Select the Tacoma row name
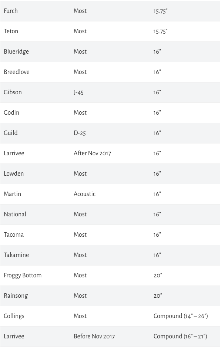221x348 pixels. [14, 234]
